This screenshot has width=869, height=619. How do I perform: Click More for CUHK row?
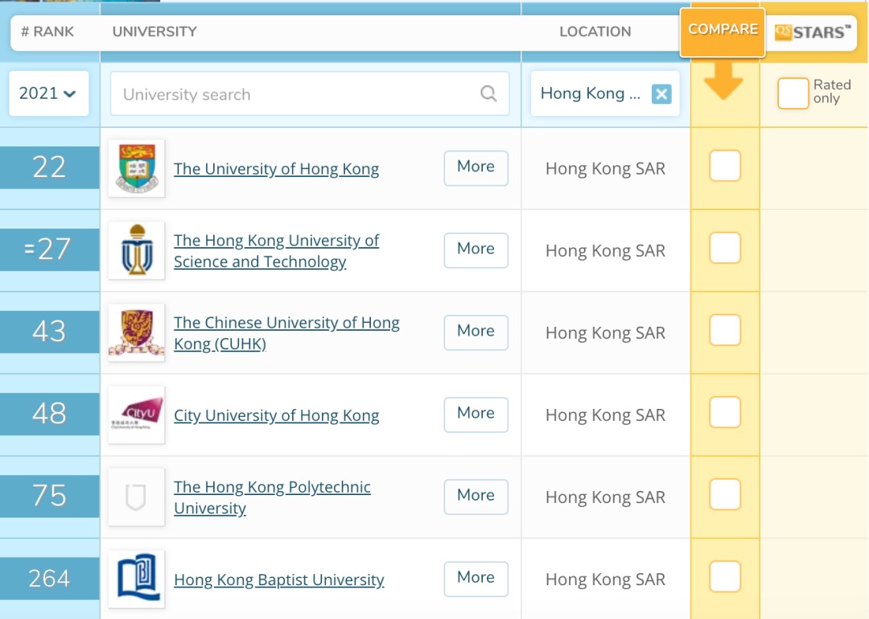[x=476, y=332]
